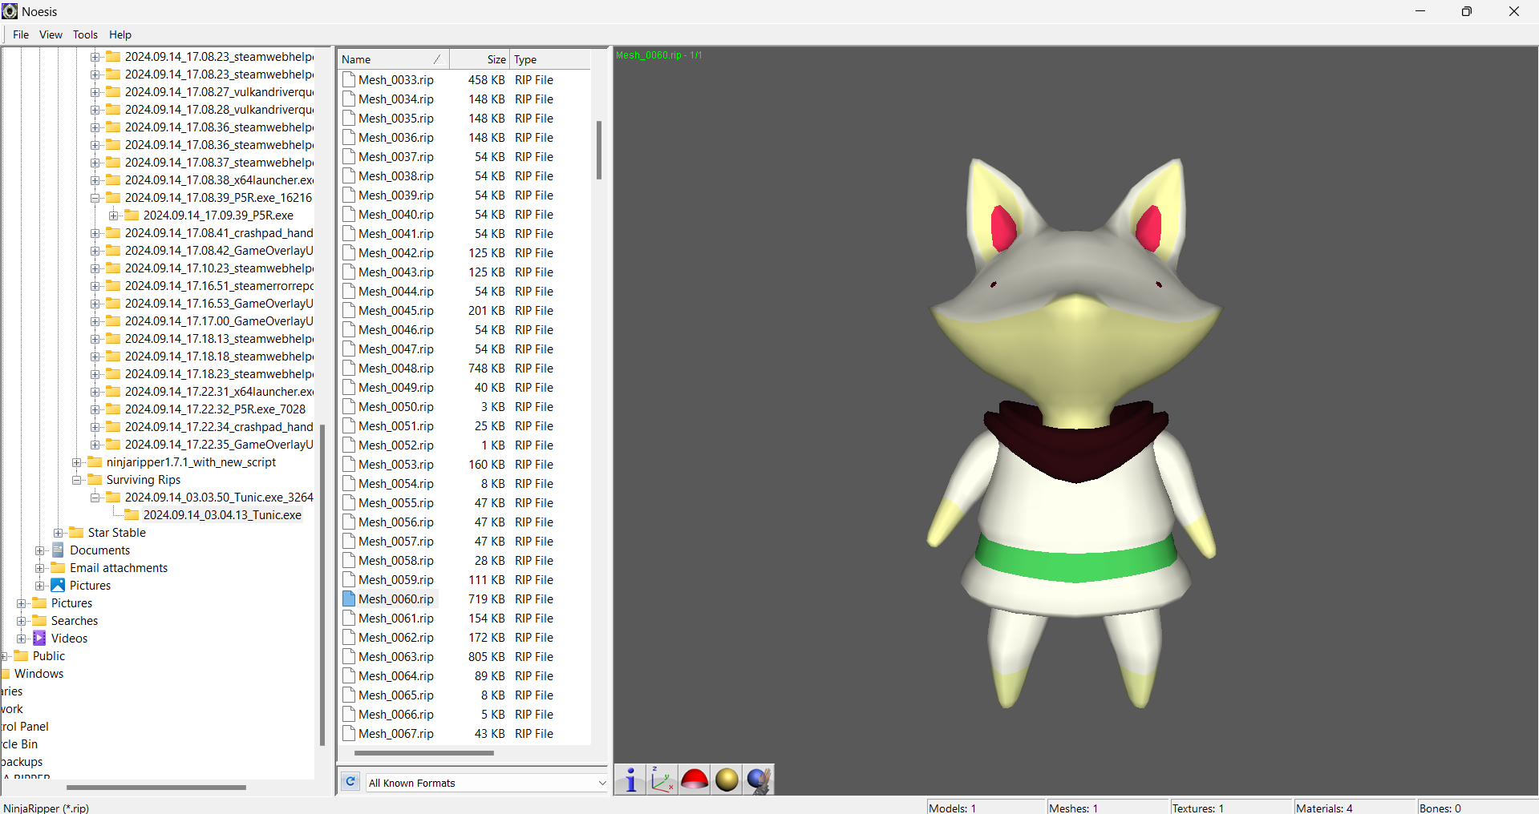This screenshot has height=814, width=1539.
Task: Click the Materials: 4 status entry
Action: point(1324,808)
